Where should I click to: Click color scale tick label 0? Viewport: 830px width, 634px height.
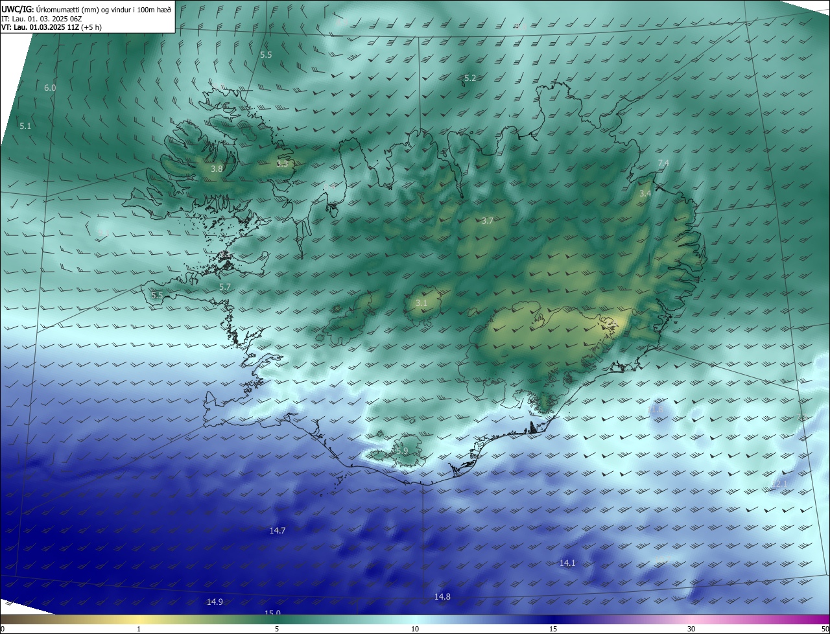[3, 629]
